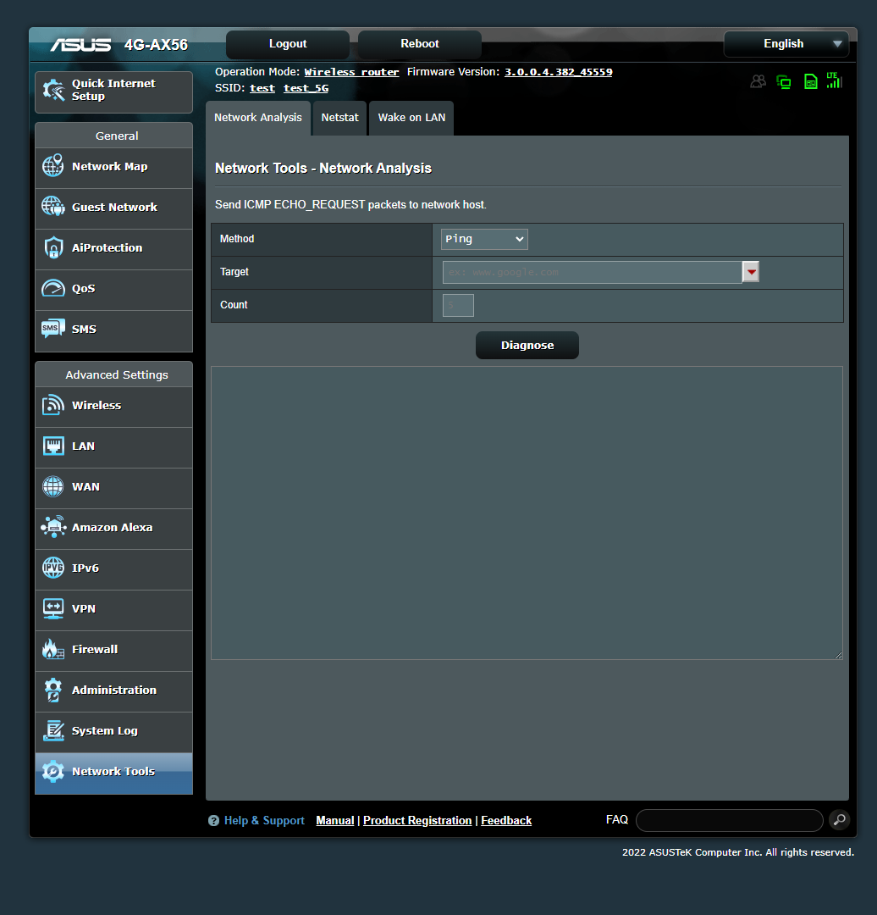Click the LAN port icon
This screenshot has width=877, height=915.
53,446
